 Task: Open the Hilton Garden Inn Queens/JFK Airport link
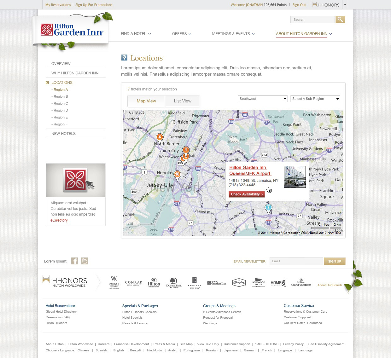point(250,170)
